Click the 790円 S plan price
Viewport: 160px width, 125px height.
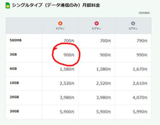(142, 41)
